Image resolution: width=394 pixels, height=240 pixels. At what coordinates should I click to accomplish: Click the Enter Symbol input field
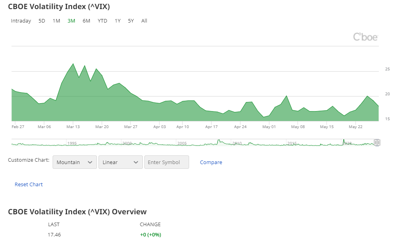coord(167,162)
